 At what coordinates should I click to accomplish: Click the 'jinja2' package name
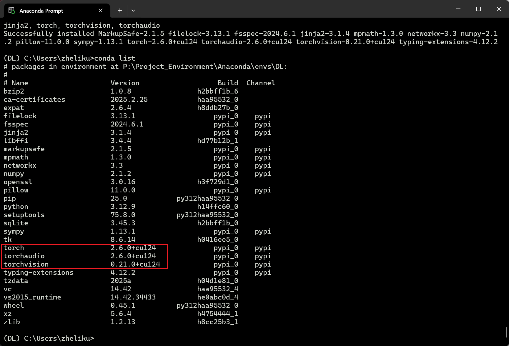click(16, 133)
